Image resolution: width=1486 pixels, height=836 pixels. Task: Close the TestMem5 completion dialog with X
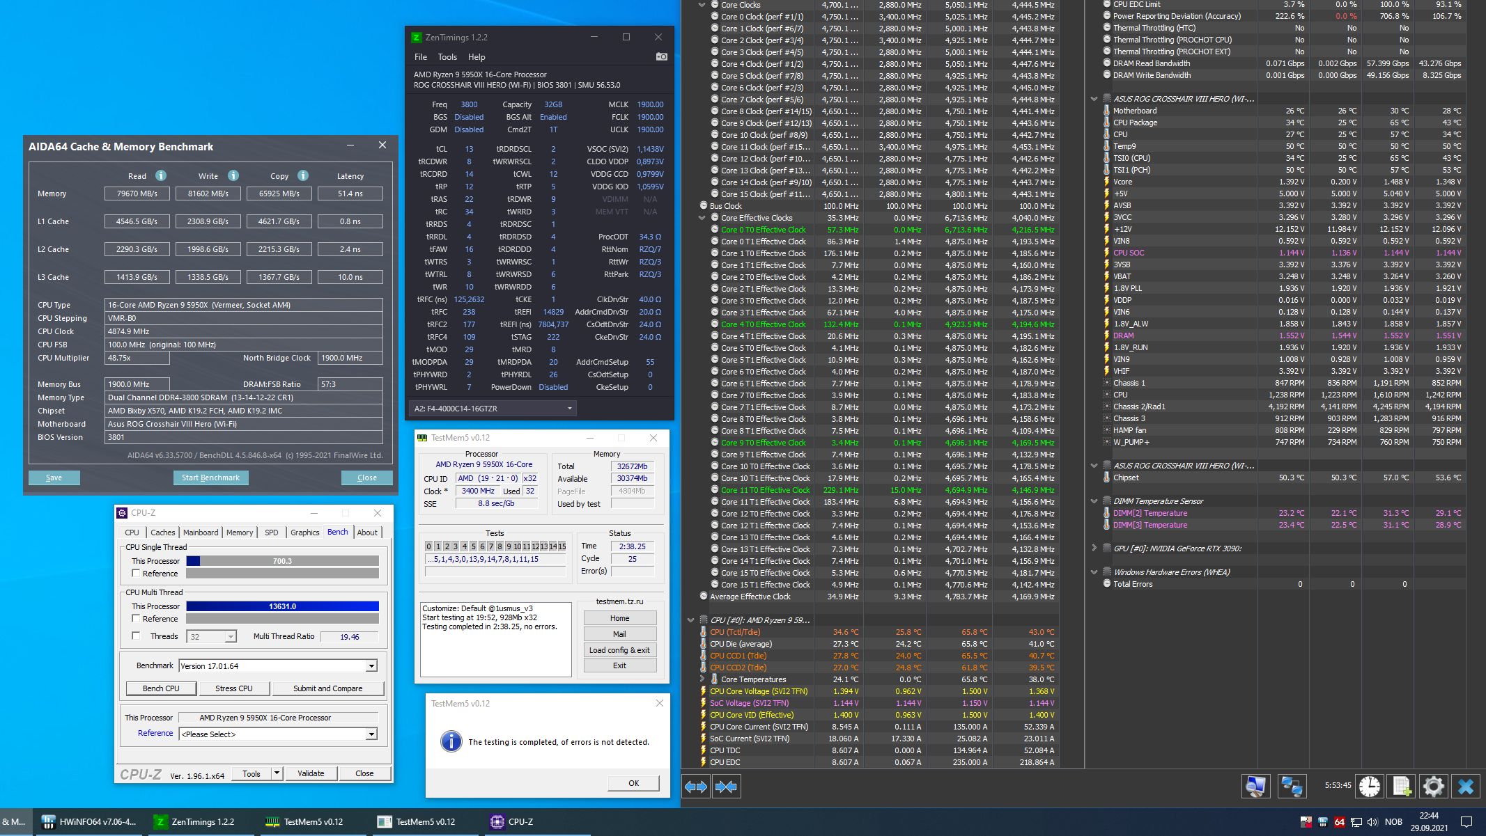(659, 703)
